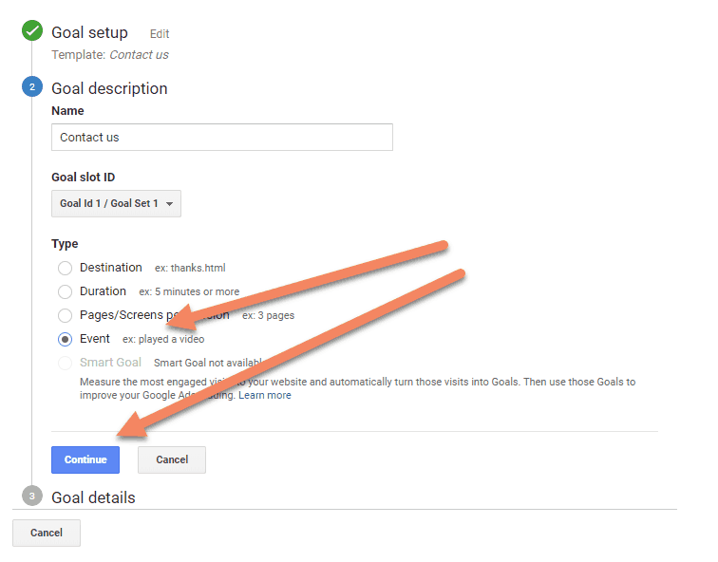Select the Duration goal type

pyautogui.click(x=65, y=291)
